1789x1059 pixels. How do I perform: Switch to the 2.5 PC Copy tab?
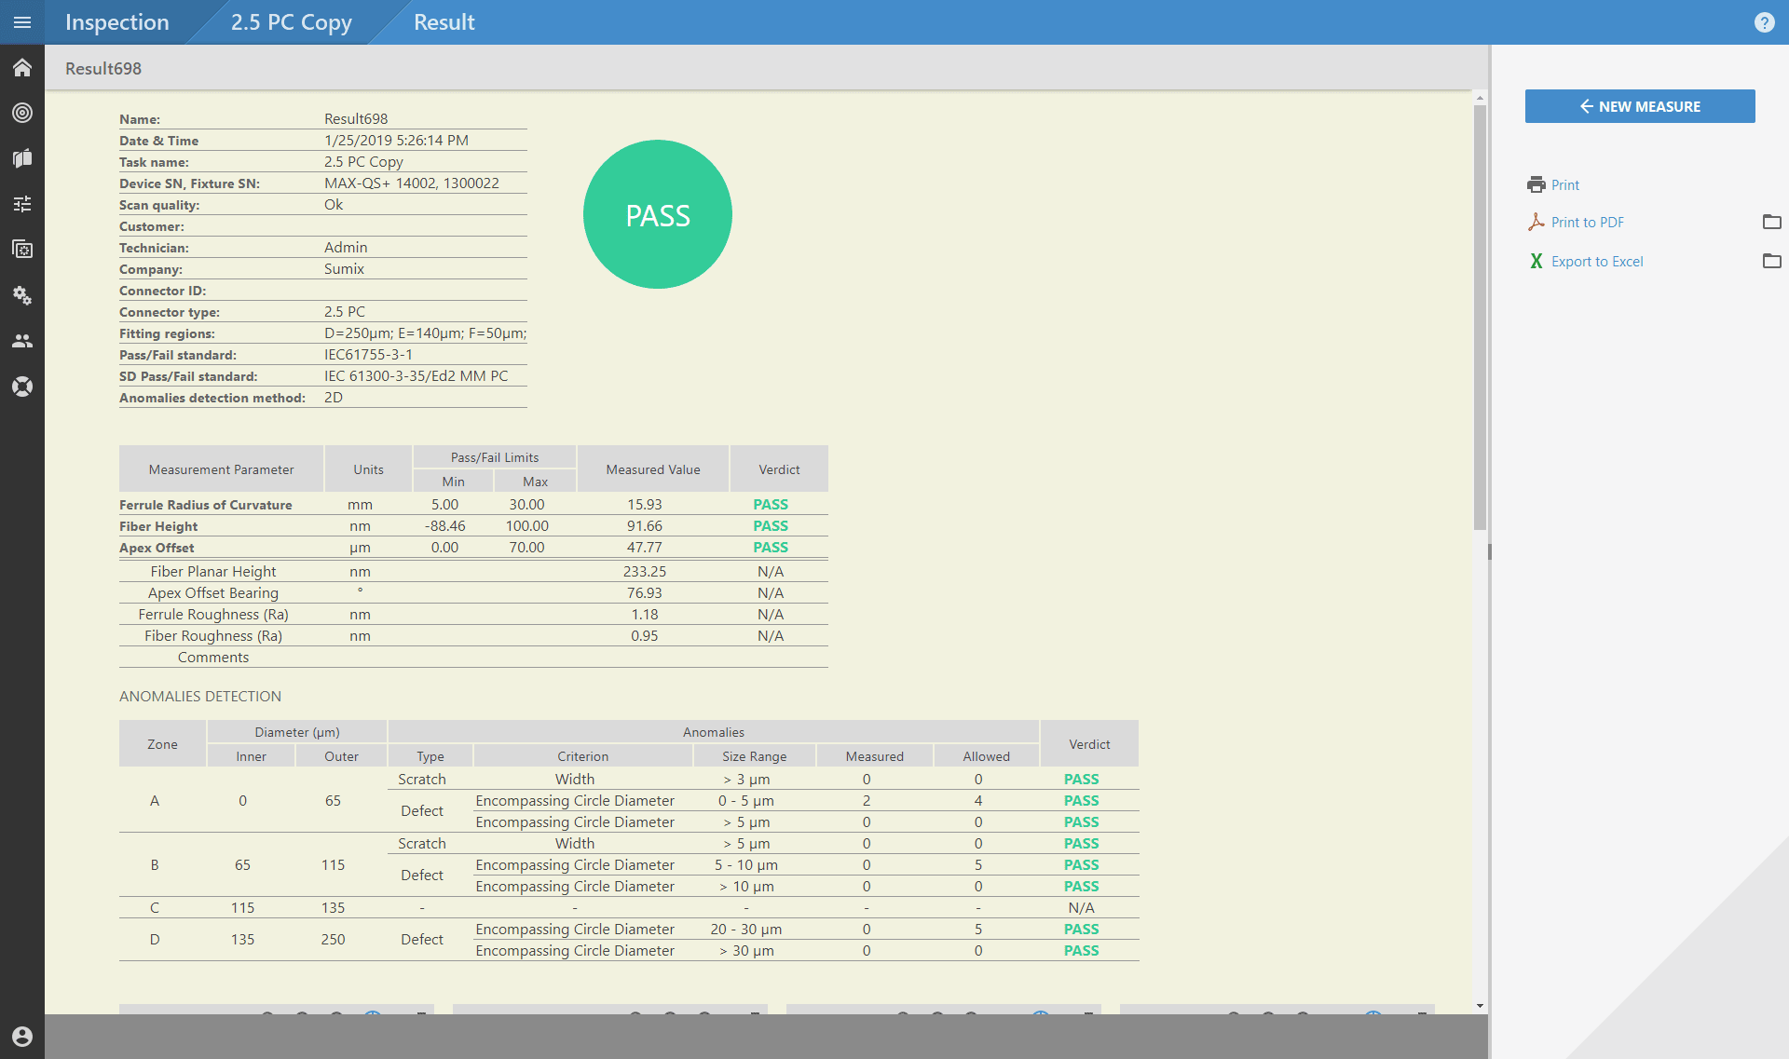[292, 22]
